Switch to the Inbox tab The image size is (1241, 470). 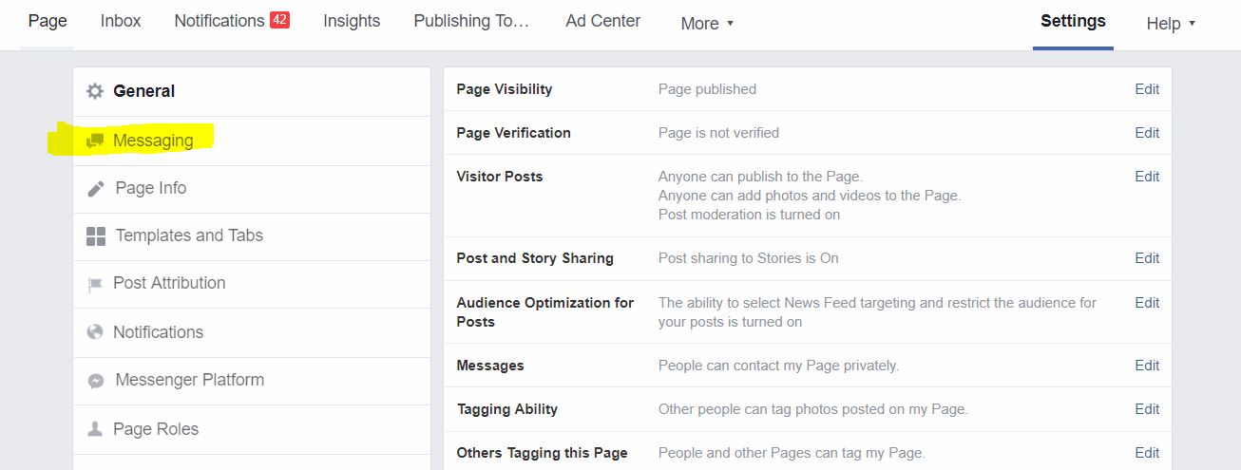[121, 21]
